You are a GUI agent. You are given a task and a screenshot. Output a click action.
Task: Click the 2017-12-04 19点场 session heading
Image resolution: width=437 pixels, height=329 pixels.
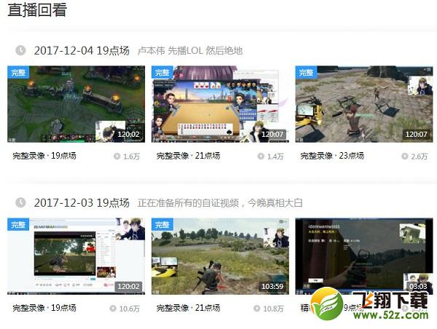coord(82,51)
